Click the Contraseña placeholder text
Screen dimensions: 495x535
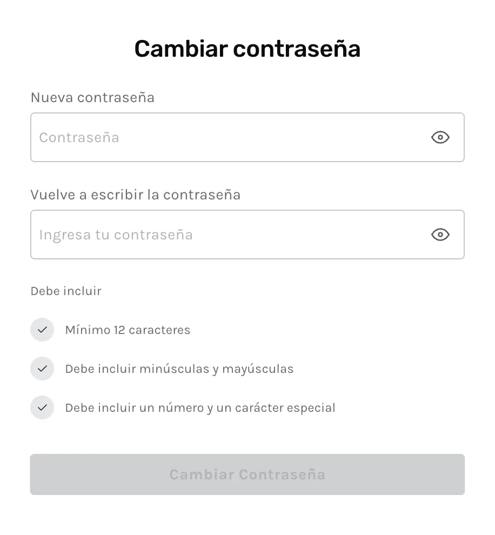pos(79,137)
